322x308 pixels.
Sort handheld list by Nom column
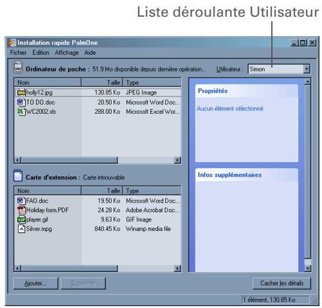click(x=48, y=82)
